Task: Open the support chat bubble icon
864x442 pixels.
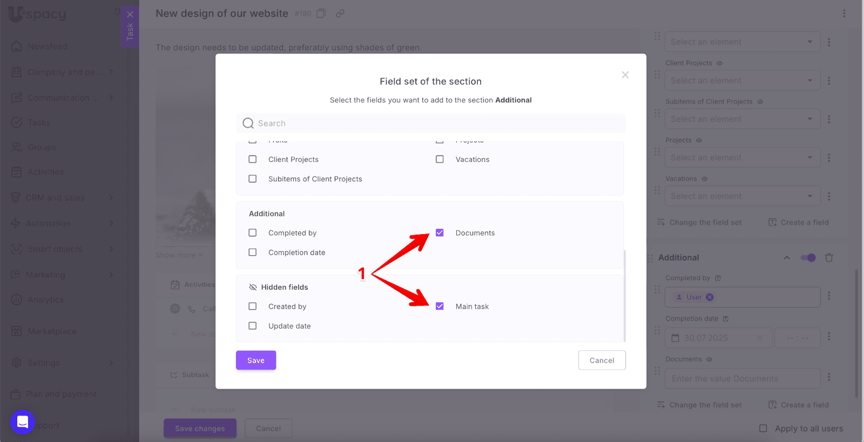Action: point(23,421)
